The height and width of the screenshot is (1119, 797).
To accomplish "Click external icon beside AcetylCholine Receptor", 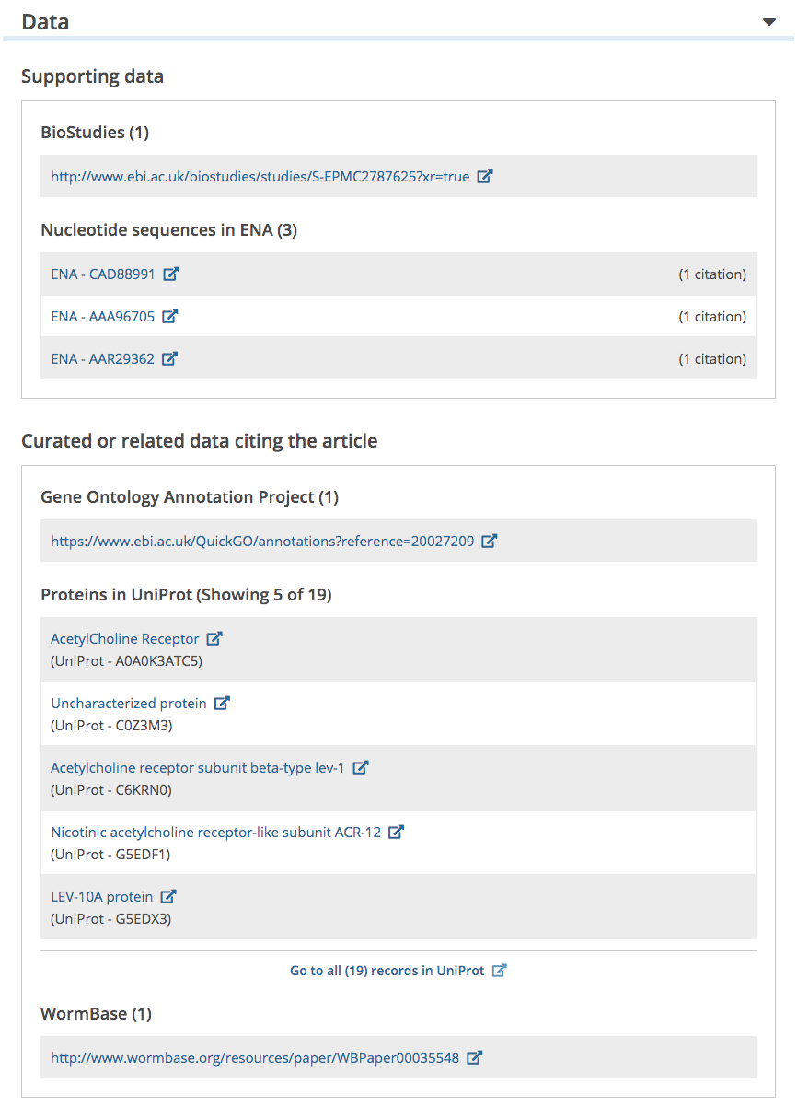I will coord(214,637).
